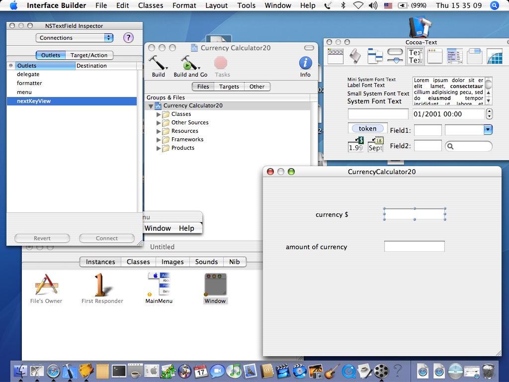Click the volume icon in menu bar
Screen dimensions: 509x382
[373, 5]
